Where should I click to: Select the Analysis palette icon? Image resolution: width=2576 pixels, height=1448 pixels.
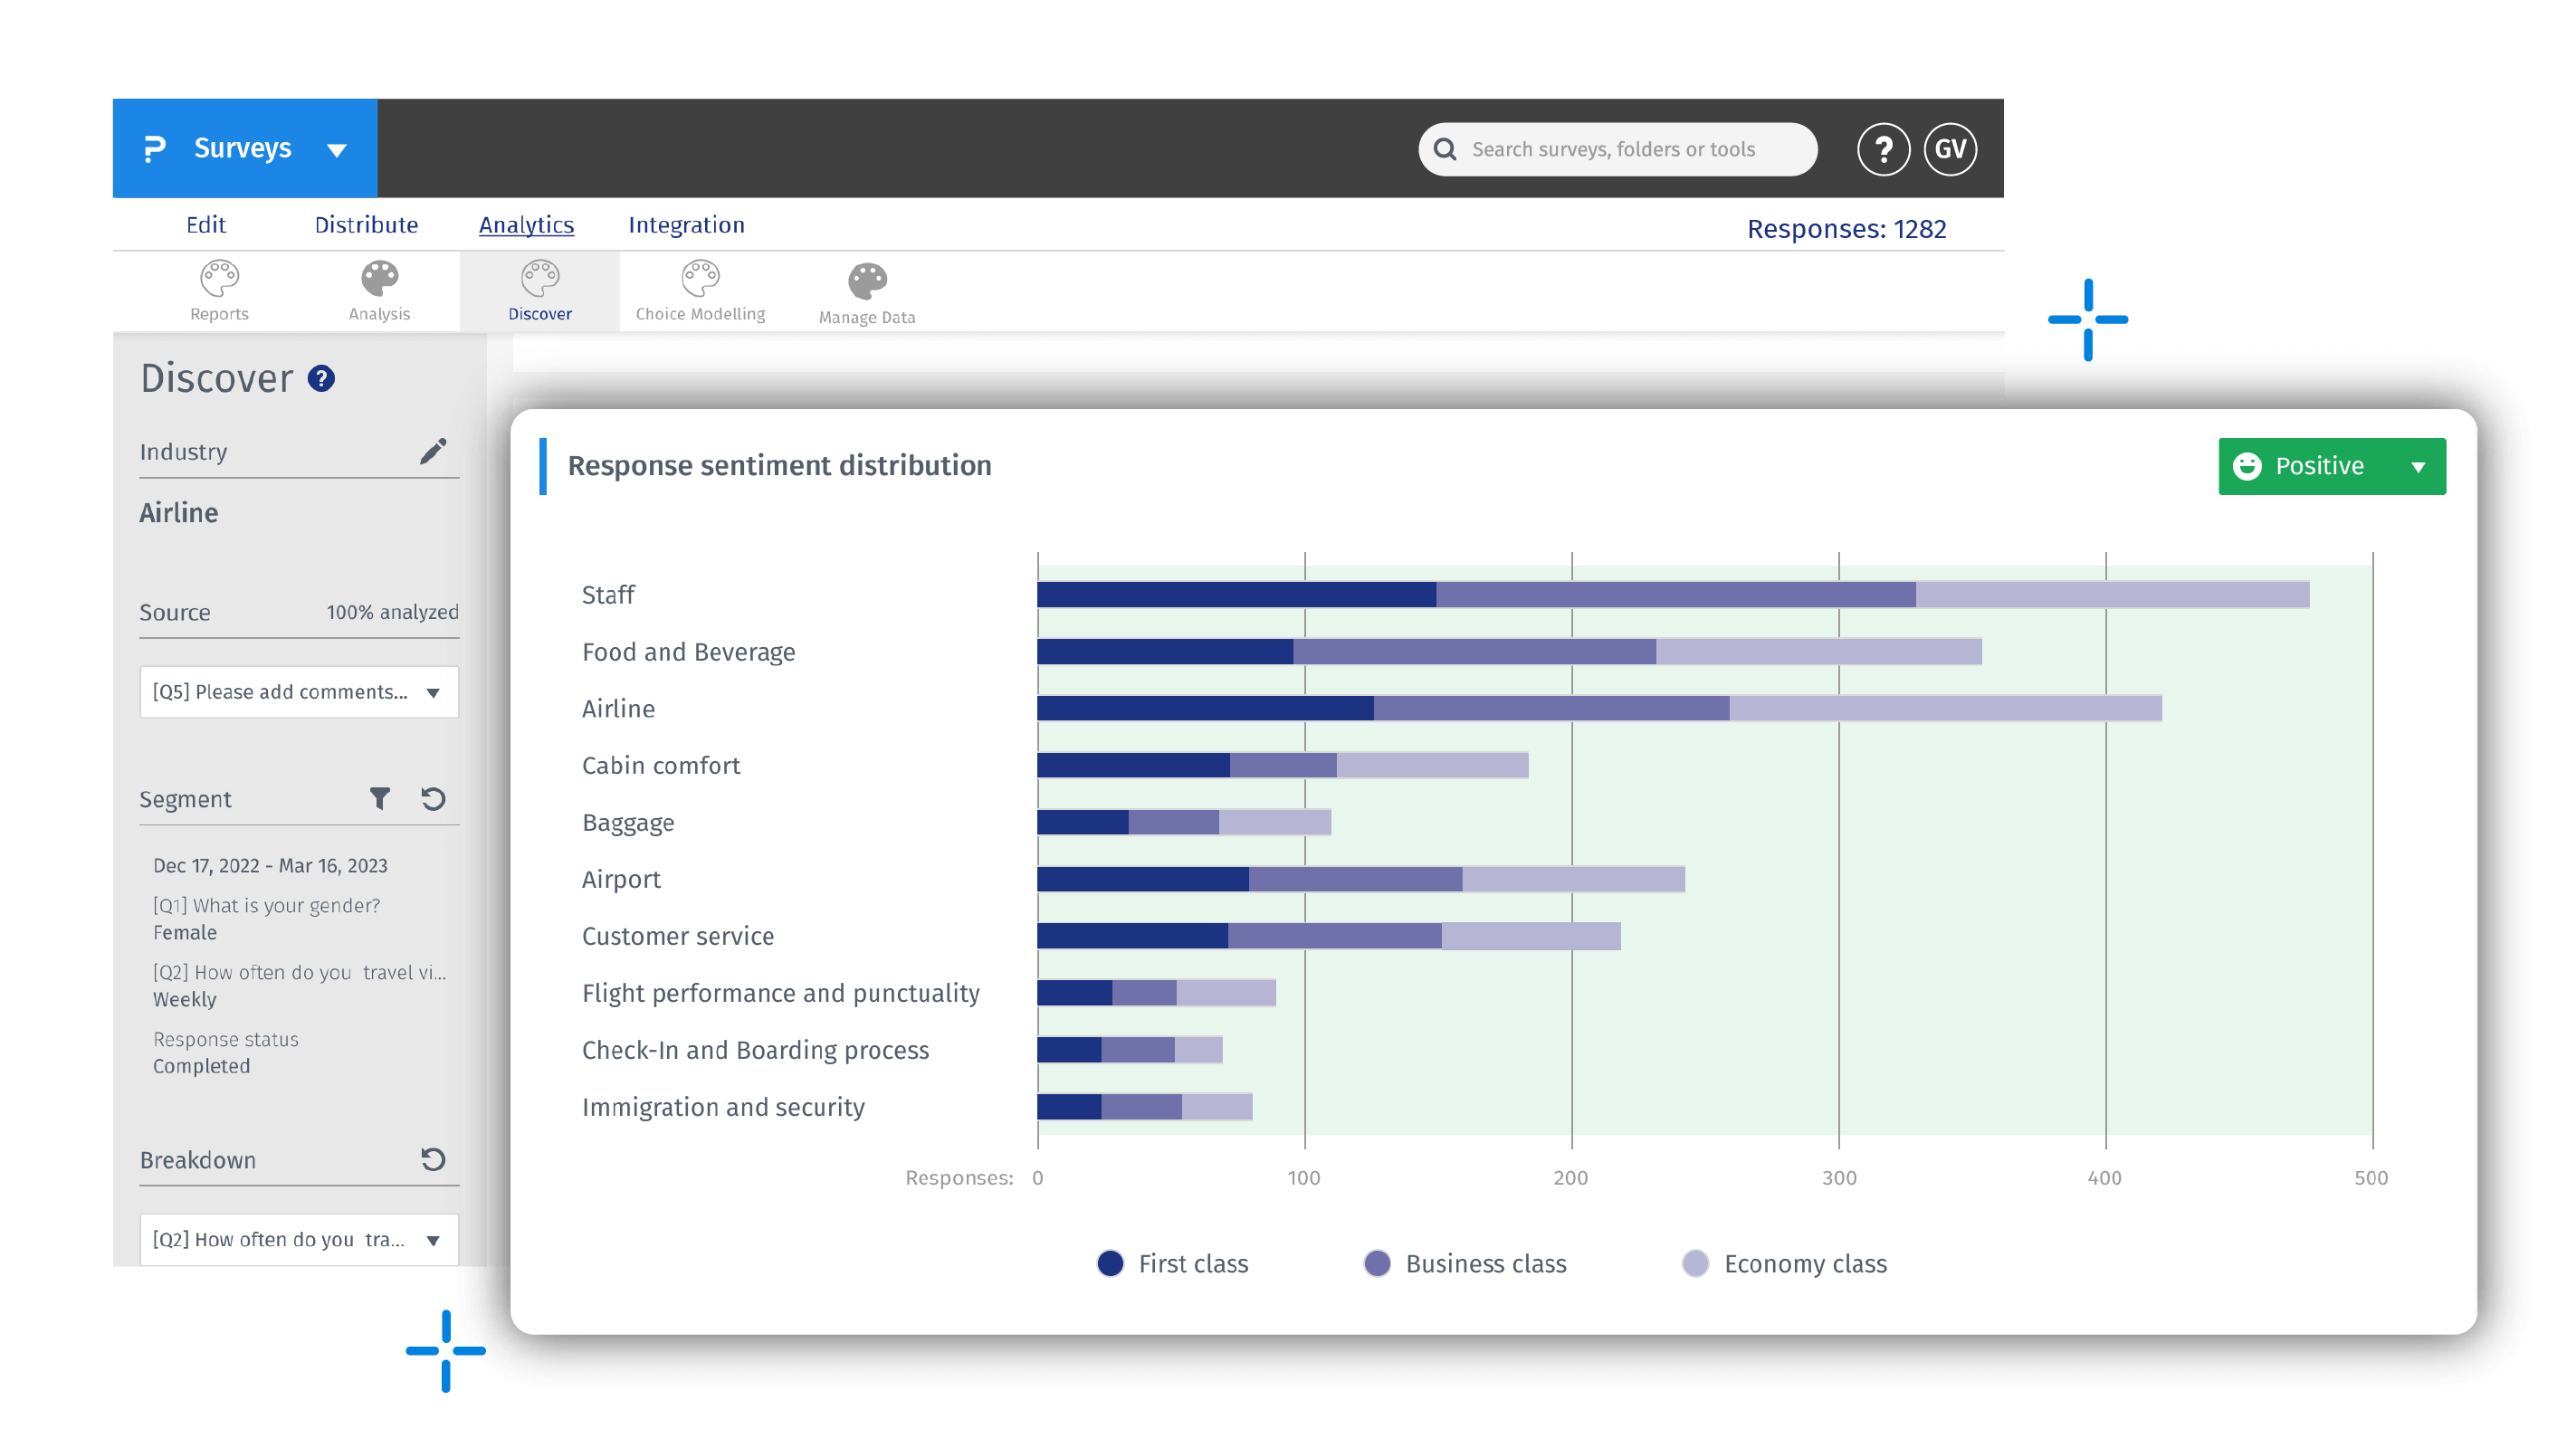(379, 278)
